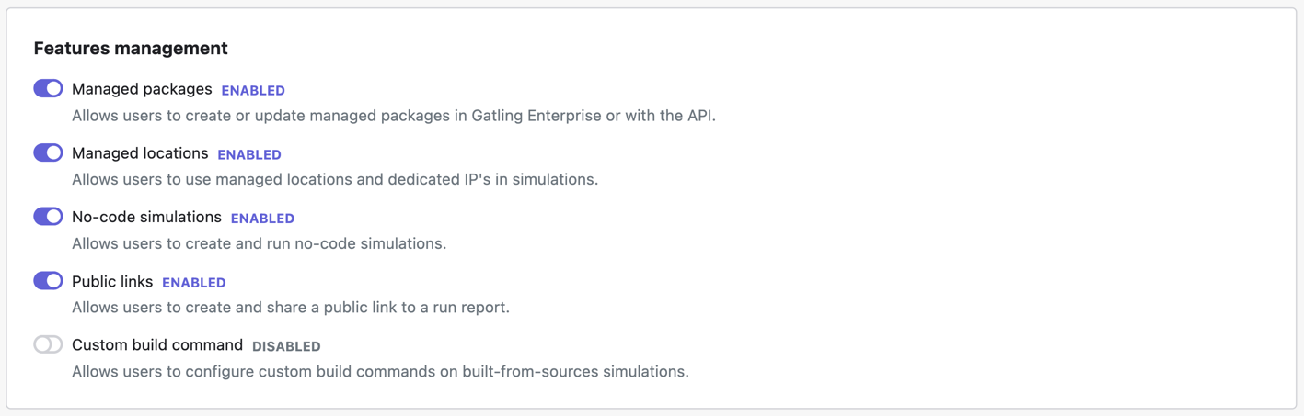Viewport: 1304px width, 416px height.
Task: Switch off the Public links toggle
Action: point(48,280)
